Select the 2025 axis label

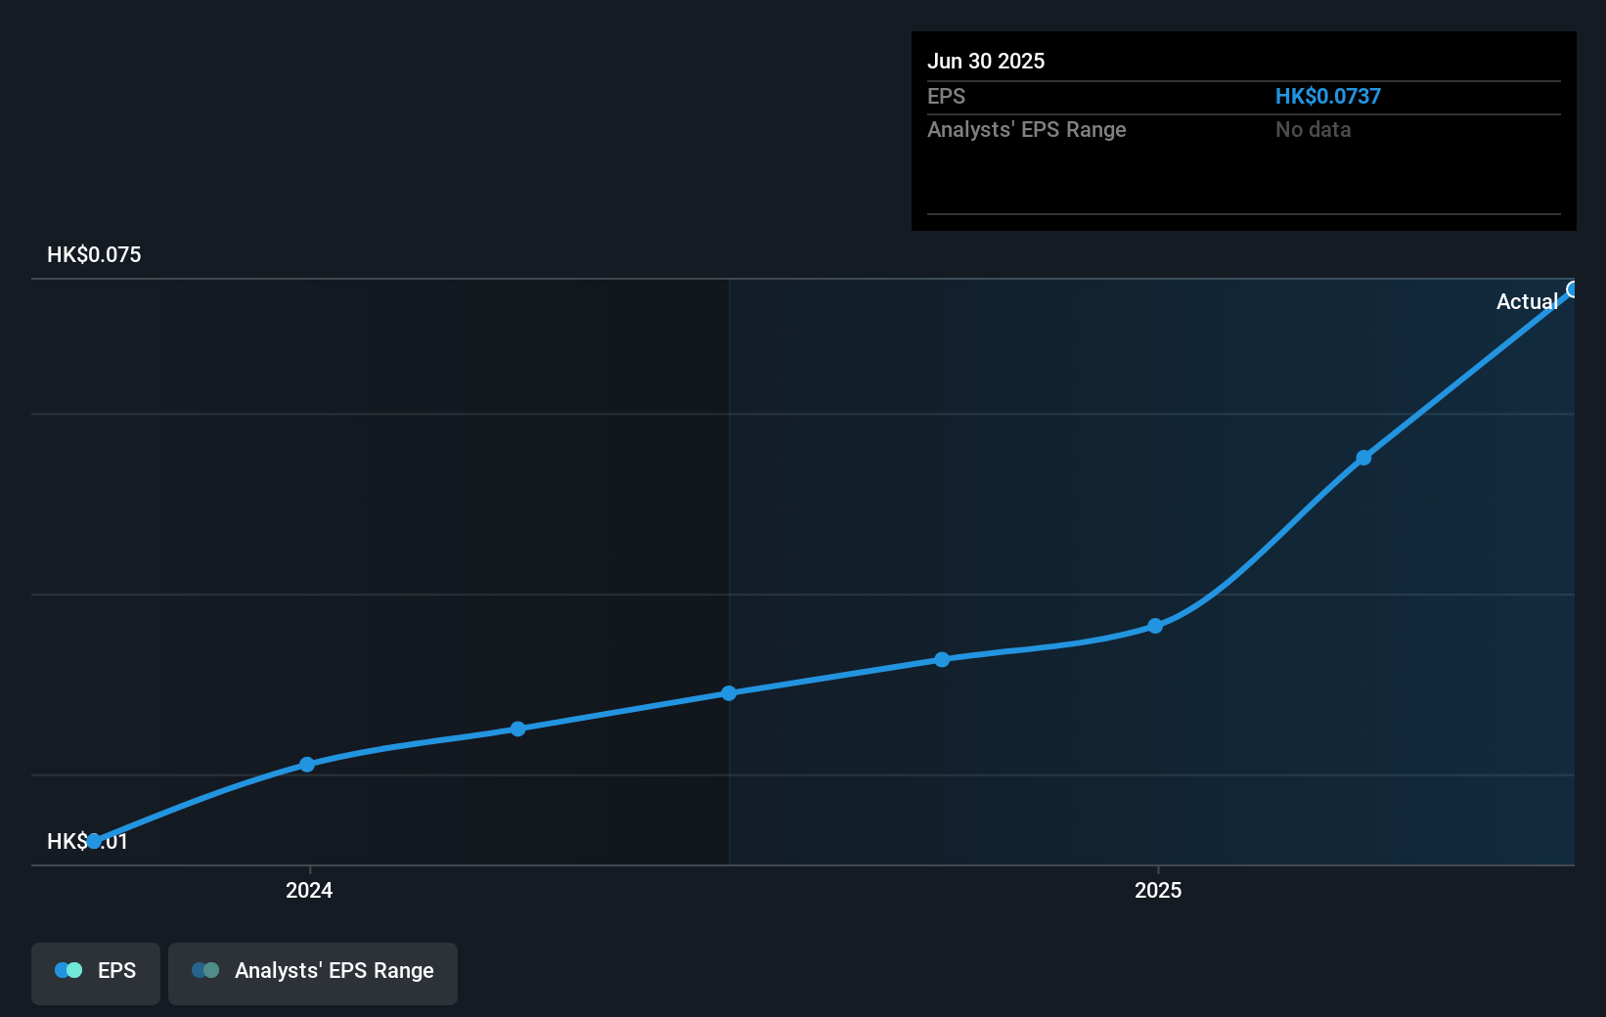tap(1158, 890)
